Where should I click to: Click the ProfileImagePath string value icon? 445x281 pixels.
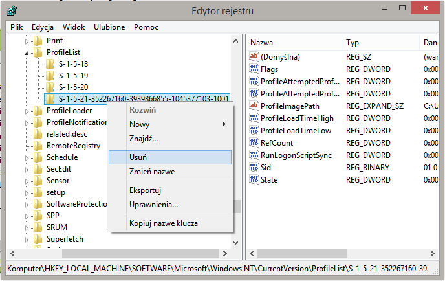pyautogui.click(x=254, y=106)
